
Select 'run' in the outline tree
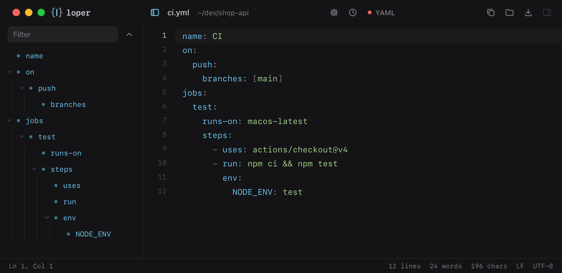[70, 202]
